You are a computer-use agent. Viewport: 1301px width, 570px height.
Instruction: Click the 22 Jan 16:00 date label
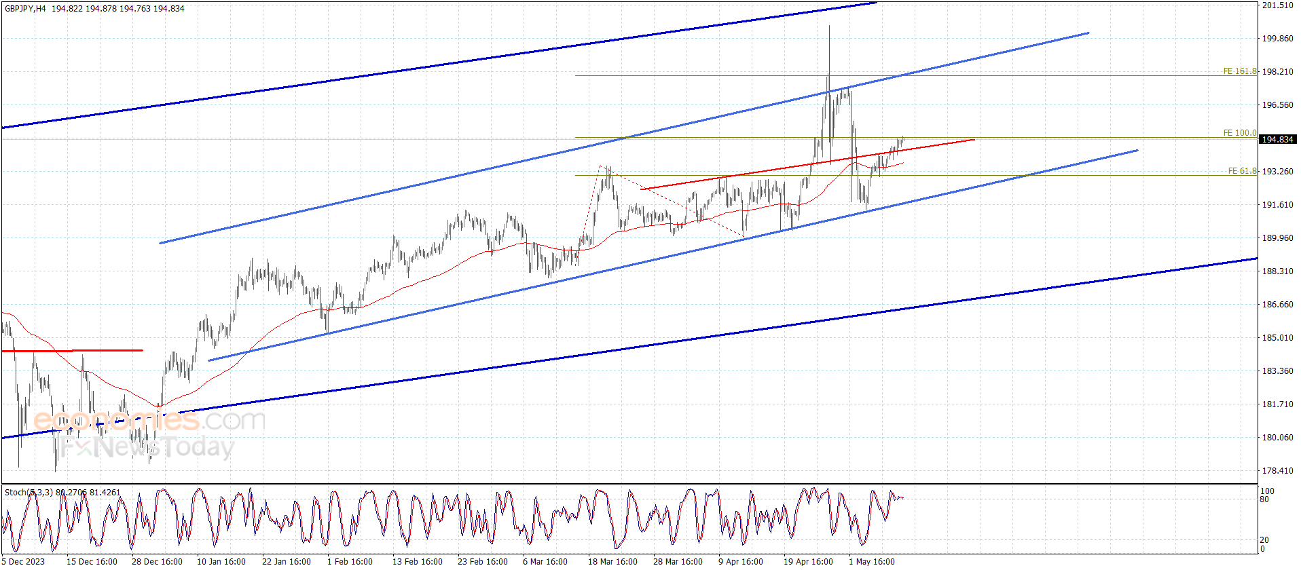point(287,562)
